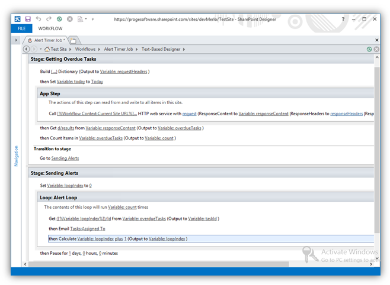
Task: Select the App Step header
Action: [x=206, y=93]
